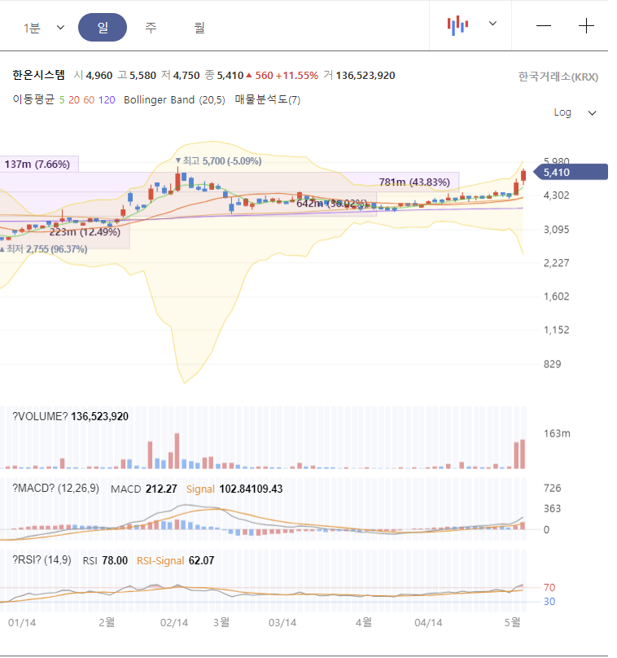The image size is (617, 658).
Task: Zoom out with the minus button
Action: click(x=544, y=26)
